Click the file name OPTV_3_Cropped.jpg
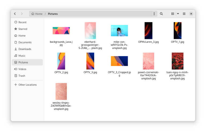Viewport: 206px width, 133px height. tap(119, 74)
